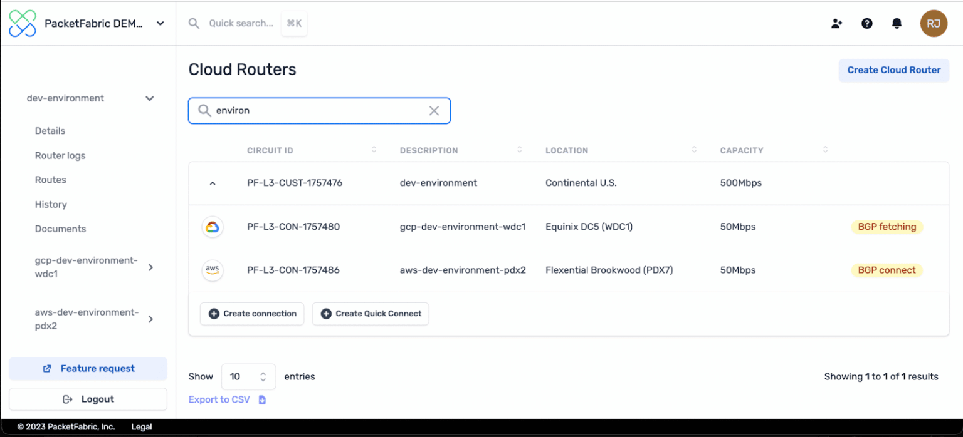The height and width of the screenshot is (437, 963).
Task: Open the notifications bell
Action: coord(897,23)
